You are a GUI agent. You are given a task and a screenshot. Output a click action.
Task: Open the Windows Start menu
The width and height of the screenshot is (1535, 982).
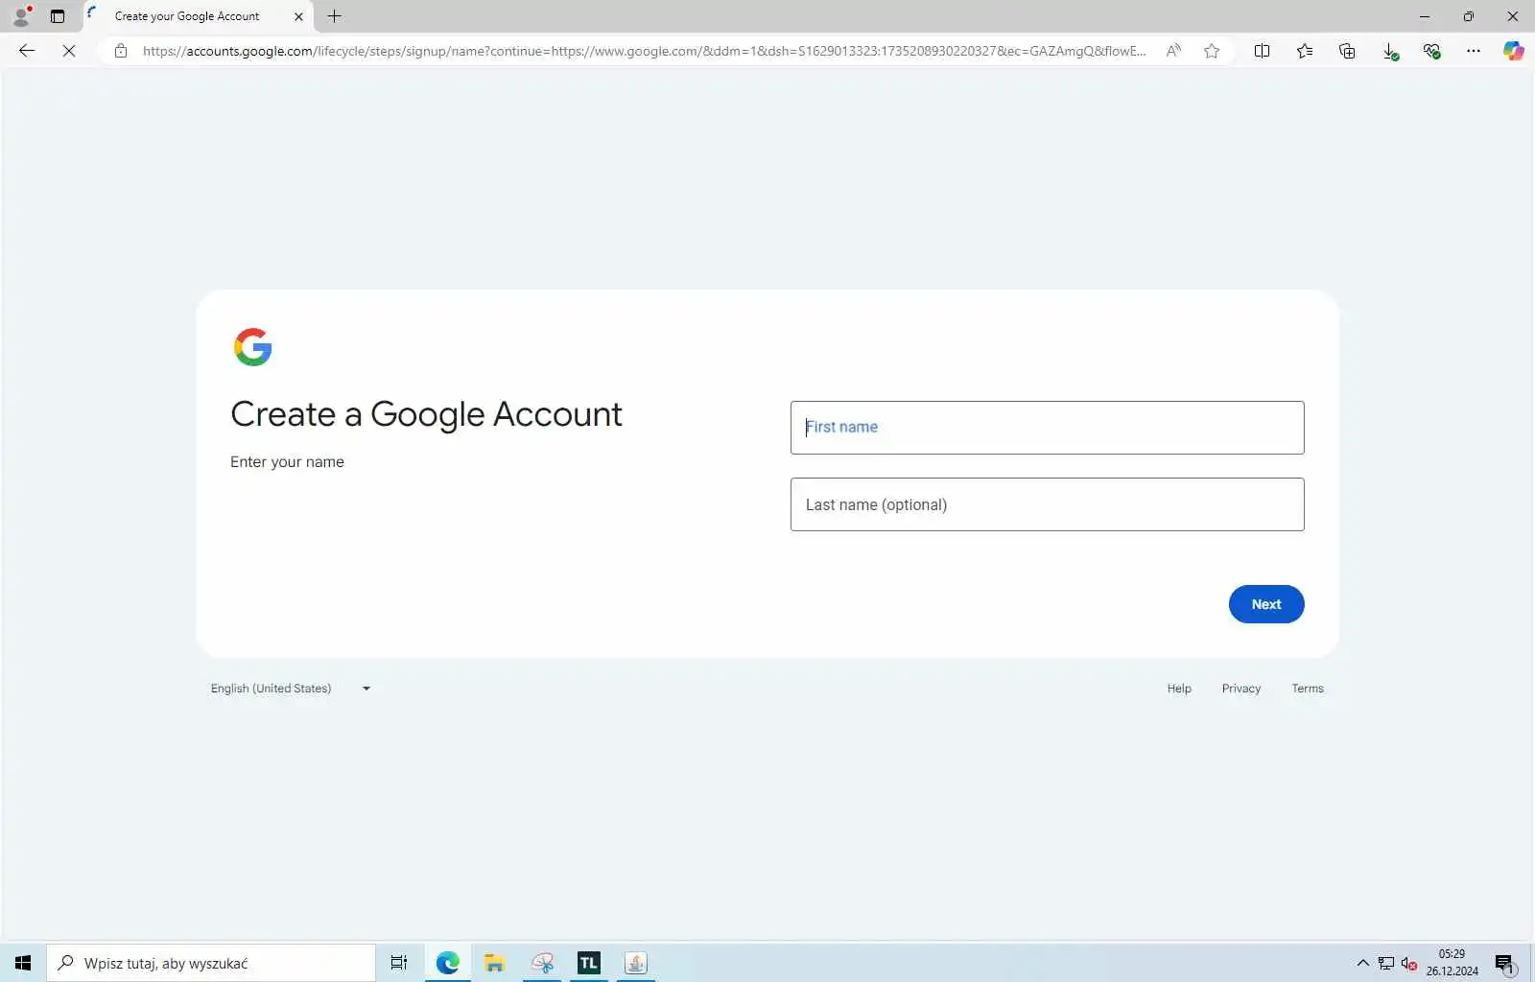23,963
